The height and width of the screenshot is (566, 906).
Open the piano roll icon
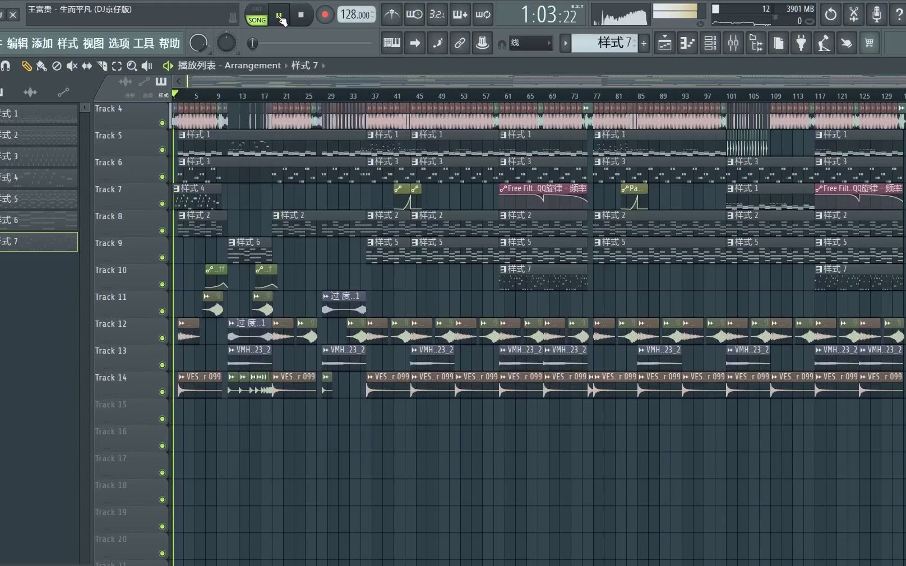click(687, 43)
